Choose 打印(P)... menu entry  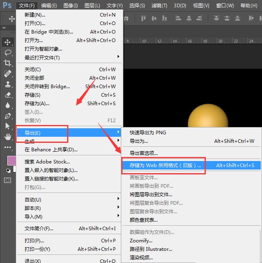[69, 240]
